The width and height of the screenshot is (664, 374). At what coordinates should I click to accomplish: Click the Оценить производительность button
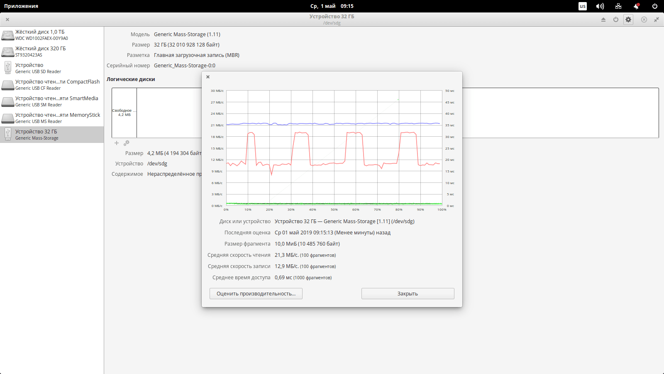coord(256,294)
